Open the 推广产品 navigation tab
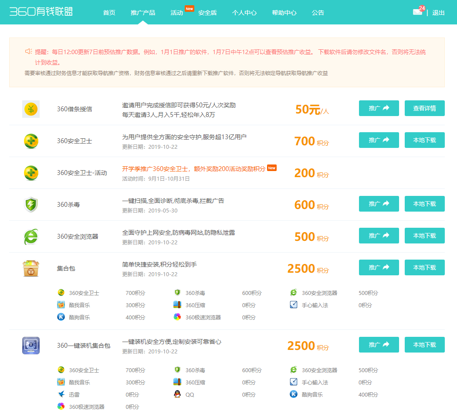 point(143,13)
